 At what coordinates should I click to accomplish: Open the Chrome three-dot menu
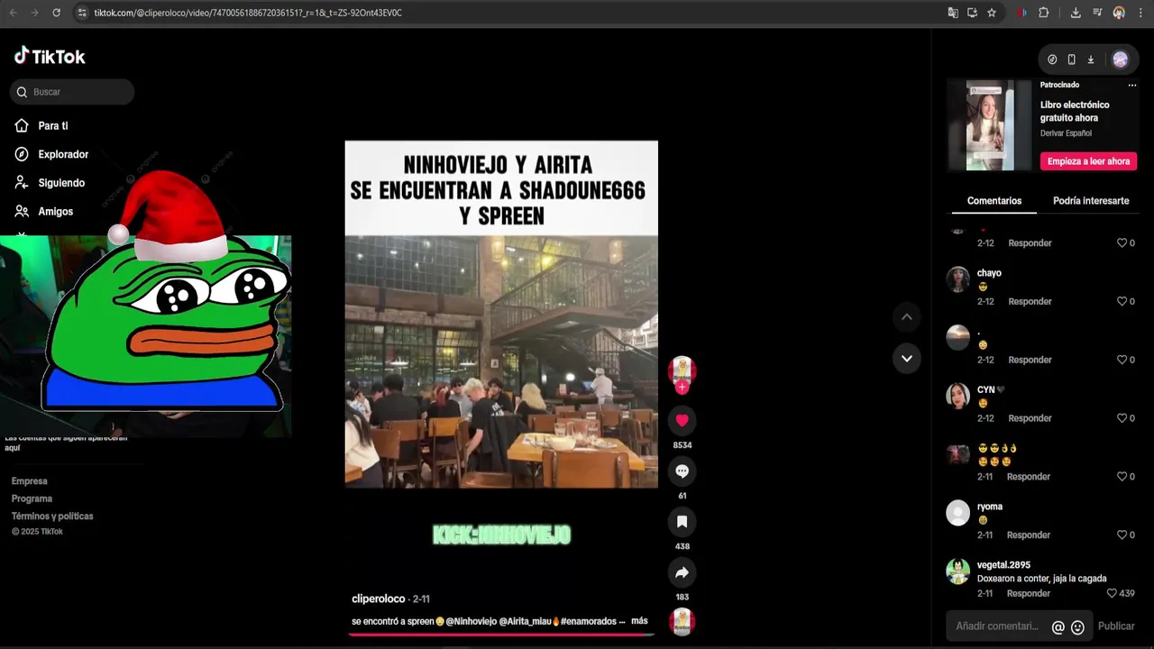[1140, 13]
